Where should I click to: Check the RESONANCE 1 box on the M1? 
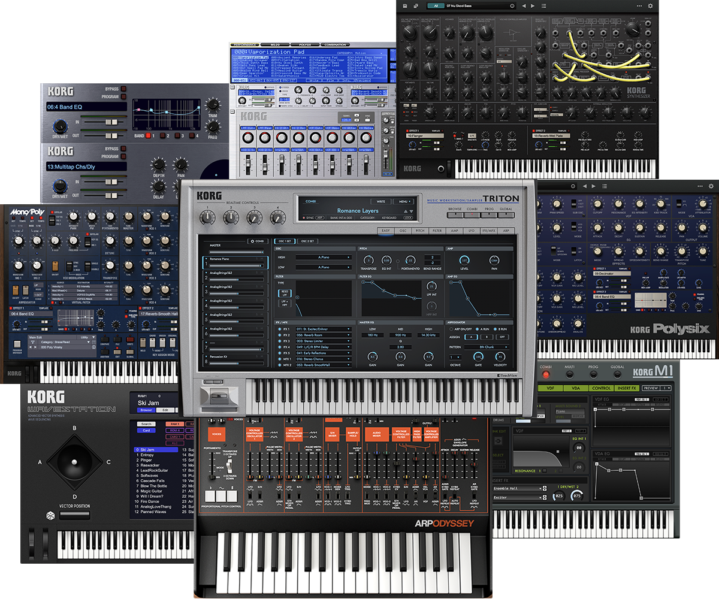(545, 470)
